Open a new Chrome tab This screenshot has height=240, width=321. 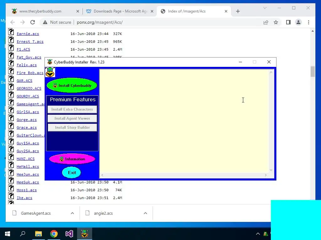point(238,12)
